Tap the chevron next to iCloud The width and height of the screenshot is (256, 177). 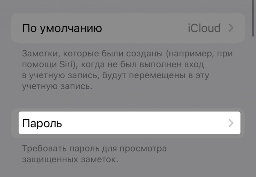point(231,28)
